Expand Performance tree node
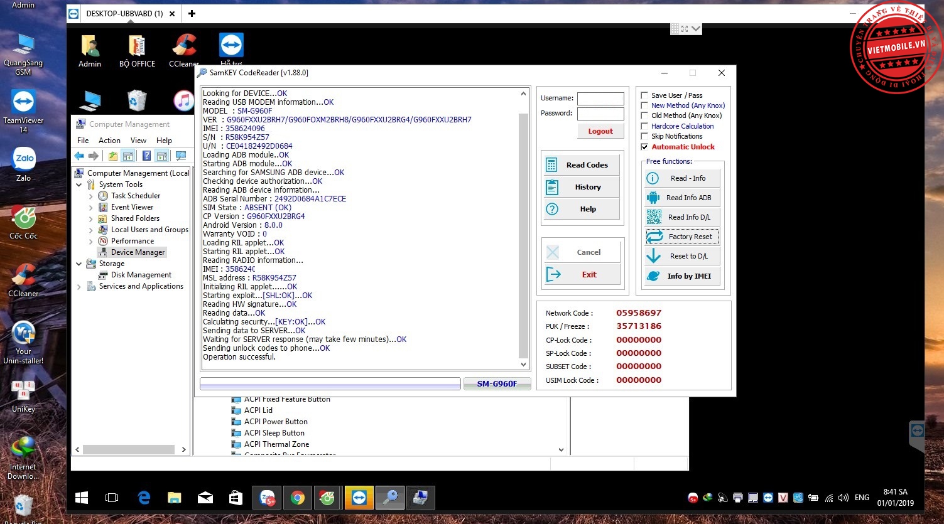The width and height of the screenshot is (944, 524). coord(91,242)
